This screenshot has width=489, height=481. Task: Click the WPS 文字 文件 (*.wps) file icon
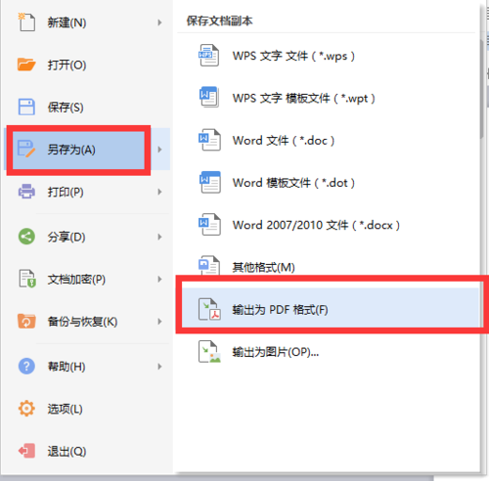(209, 55)
